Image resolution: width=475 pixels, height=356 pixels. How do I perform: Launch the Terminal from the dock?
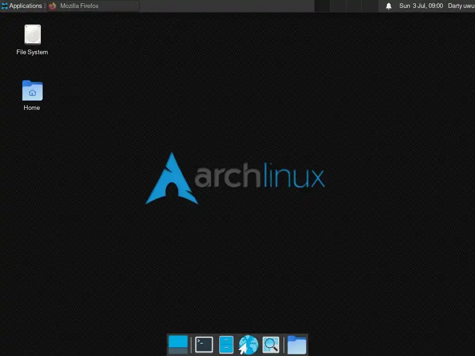click(204, 344)
